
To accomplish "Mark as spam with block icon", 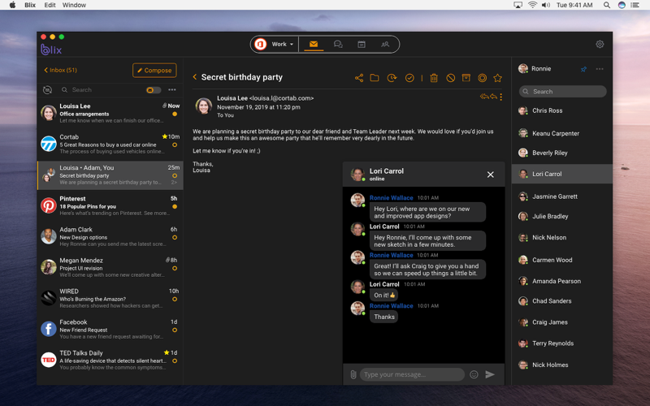I will [x=451, y=77].
